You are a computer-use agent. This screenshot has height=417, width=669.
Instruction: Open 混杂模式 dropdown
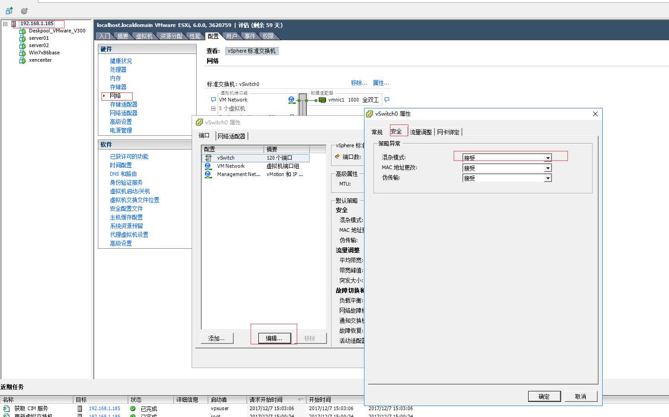coord(548,158)
